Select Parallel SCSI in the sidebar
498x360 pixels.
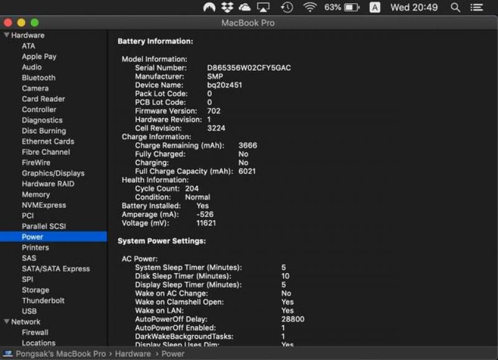point(44,226)
